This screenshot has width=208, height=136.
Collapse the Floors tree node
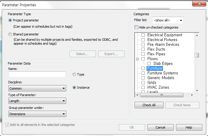click(138, 59)
